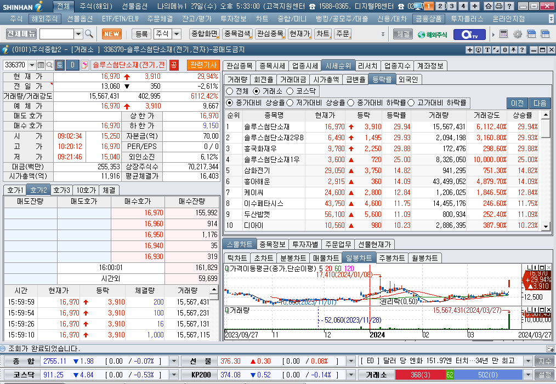
Task: Switch to the 호가3 tab
Action: 62,190
